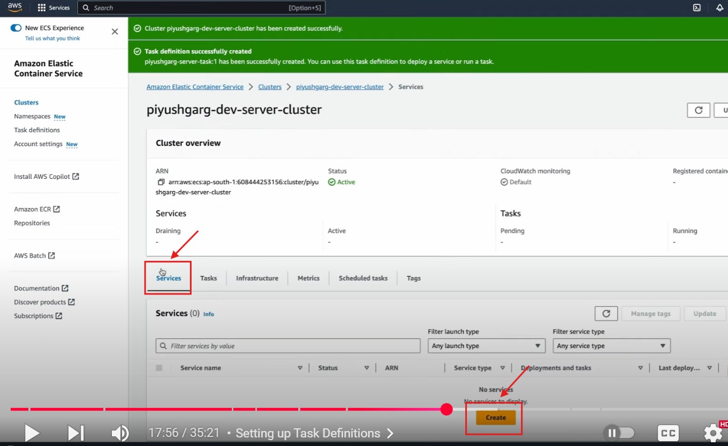Click the AWS logo home icon
Image resolution: width=728 pixels, height=446 pixels.
[14, 7]
